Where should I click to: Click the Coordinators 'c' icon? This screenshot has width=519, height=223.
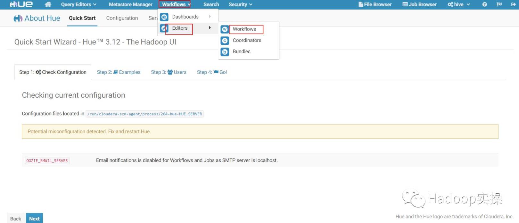tap(225, 41)
